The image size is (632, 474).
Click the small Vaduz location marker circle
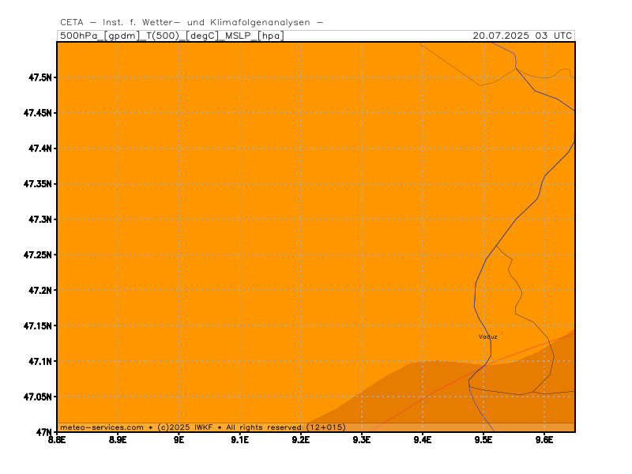tap(502, 333)
